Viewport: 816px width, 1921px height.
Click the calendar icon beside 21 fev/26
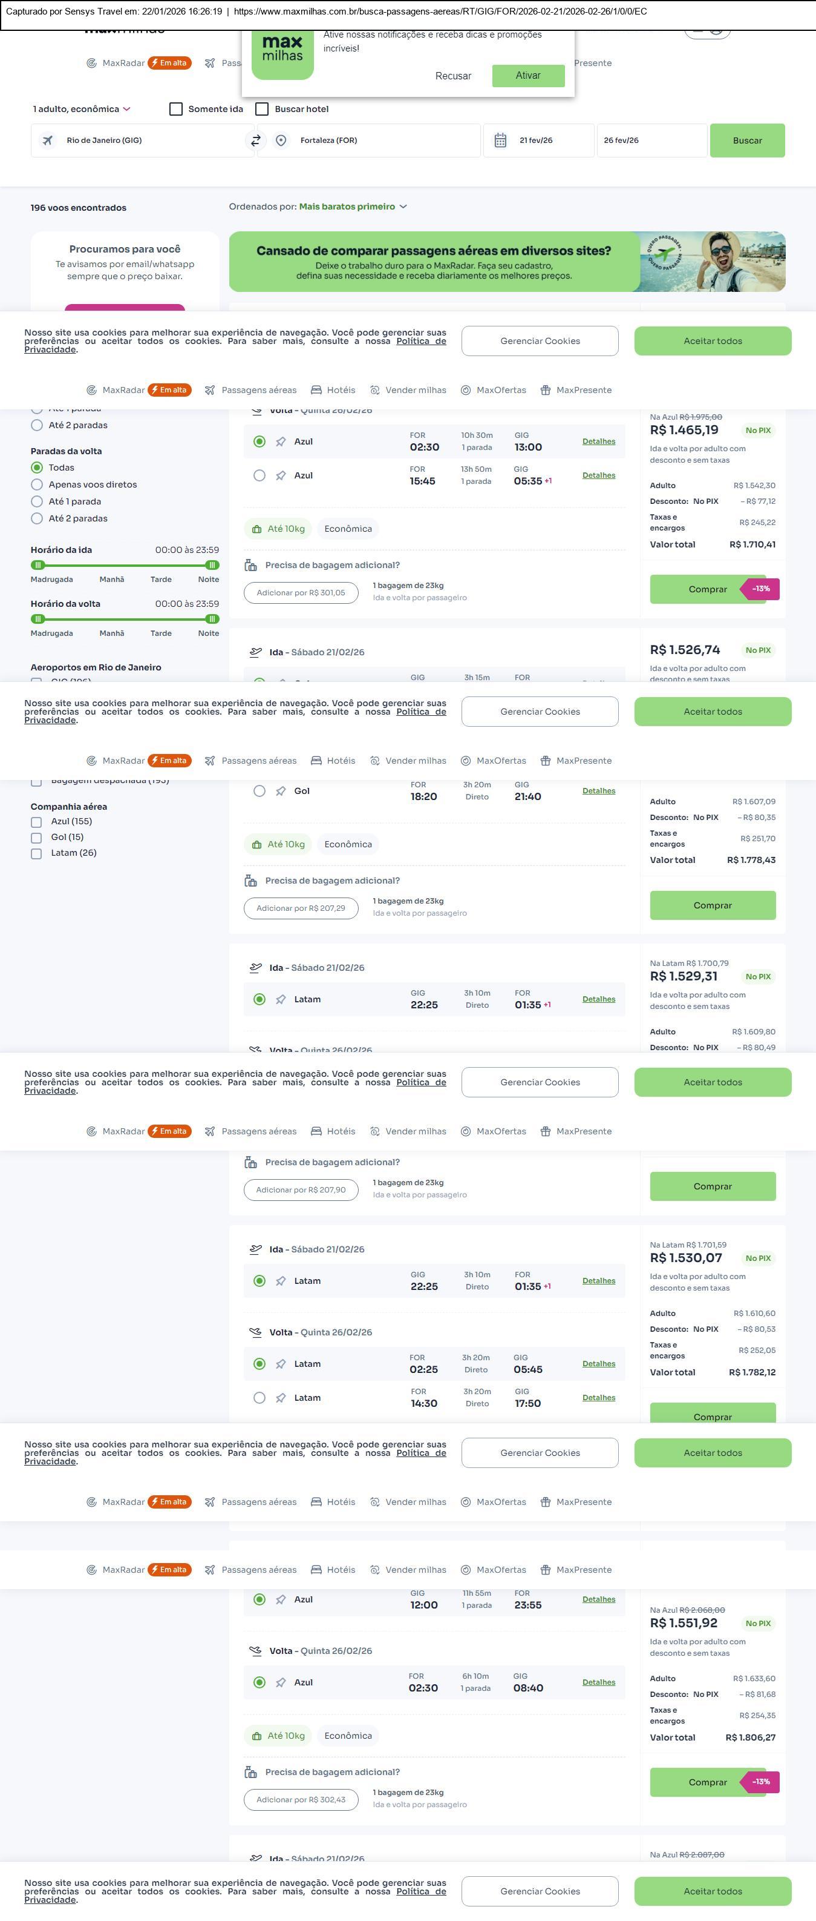point(500,140)
